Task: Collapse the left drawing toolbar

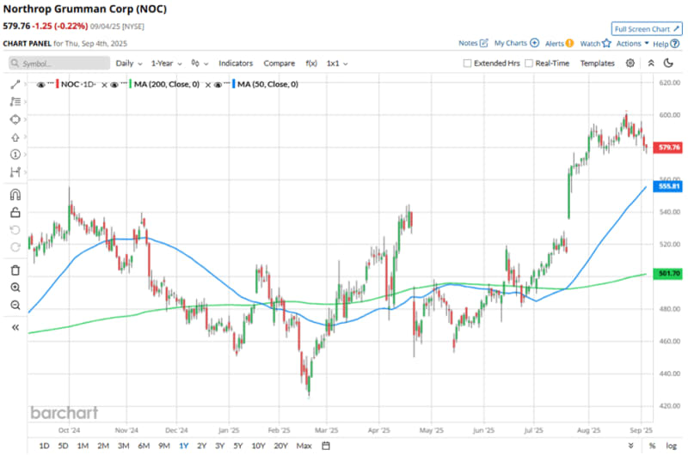Action: tap(15, 327)
